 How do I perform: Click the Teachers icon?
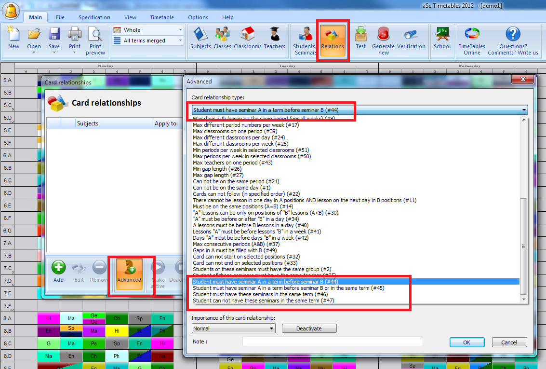point(275,39)
